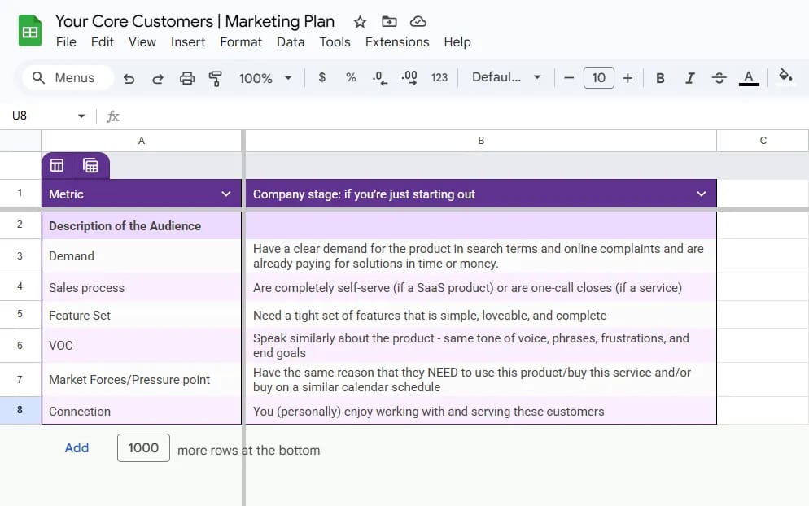
Task: Expand the Metric column header dropdown
Action: tap(226, 194)
